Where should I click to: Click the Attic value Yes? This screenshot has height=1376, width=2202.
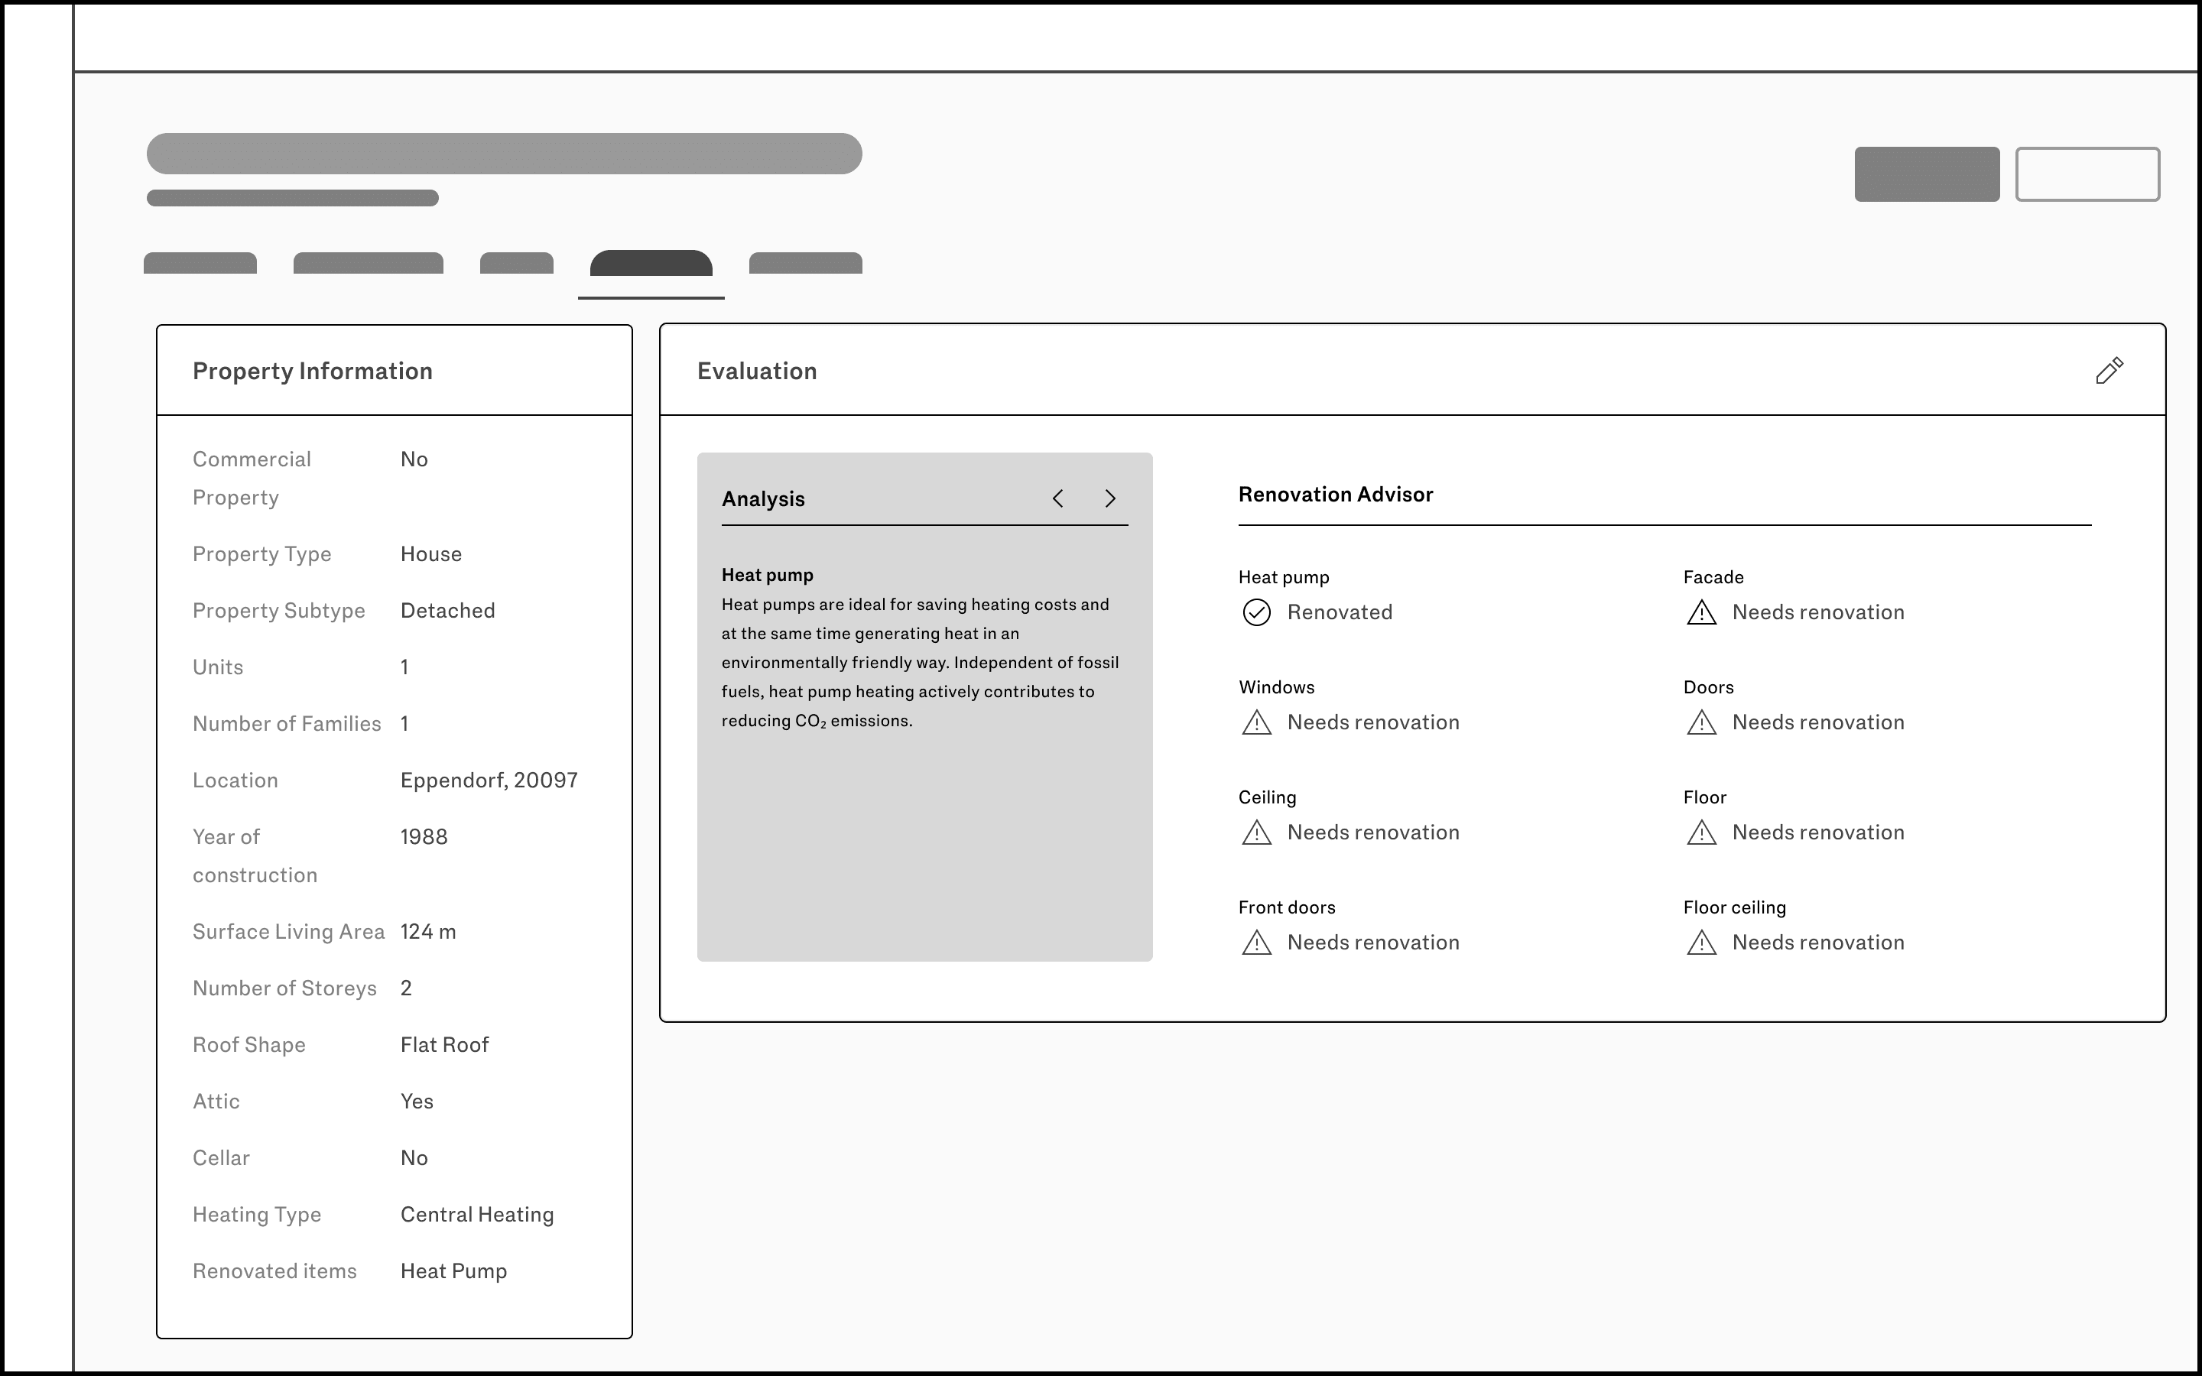coord(417,1101)
